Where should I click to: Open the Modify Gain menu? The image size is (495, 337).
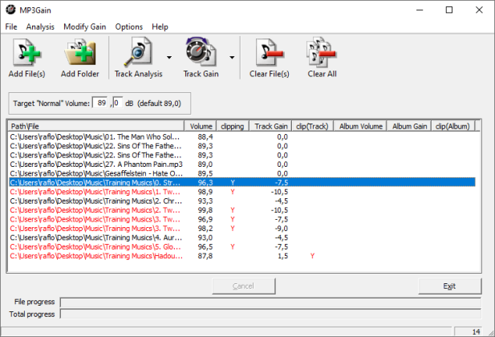click(x=84, y=26)
